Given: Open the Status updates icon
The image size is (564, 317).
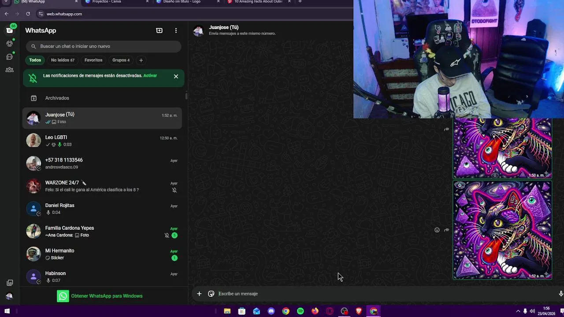Looking at the screenshot, I should [x=9, y=43].
